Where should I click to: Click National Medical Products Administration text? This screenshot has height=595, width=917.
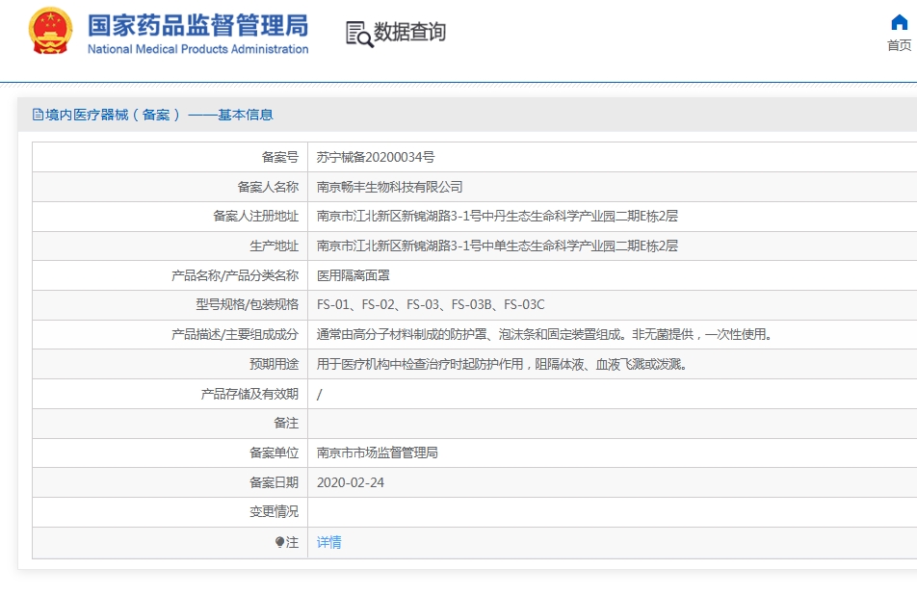coord(197,49)
